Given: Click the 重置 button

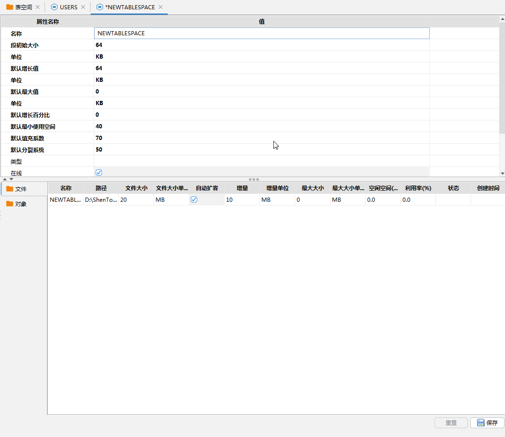Looking at the screenshot, I should (451, 423).
